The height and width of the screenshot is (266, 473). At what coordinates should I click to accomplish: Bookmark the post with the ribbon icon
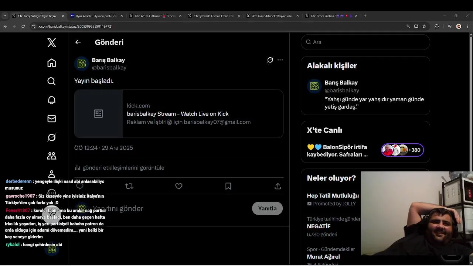[x=228, y=186]
